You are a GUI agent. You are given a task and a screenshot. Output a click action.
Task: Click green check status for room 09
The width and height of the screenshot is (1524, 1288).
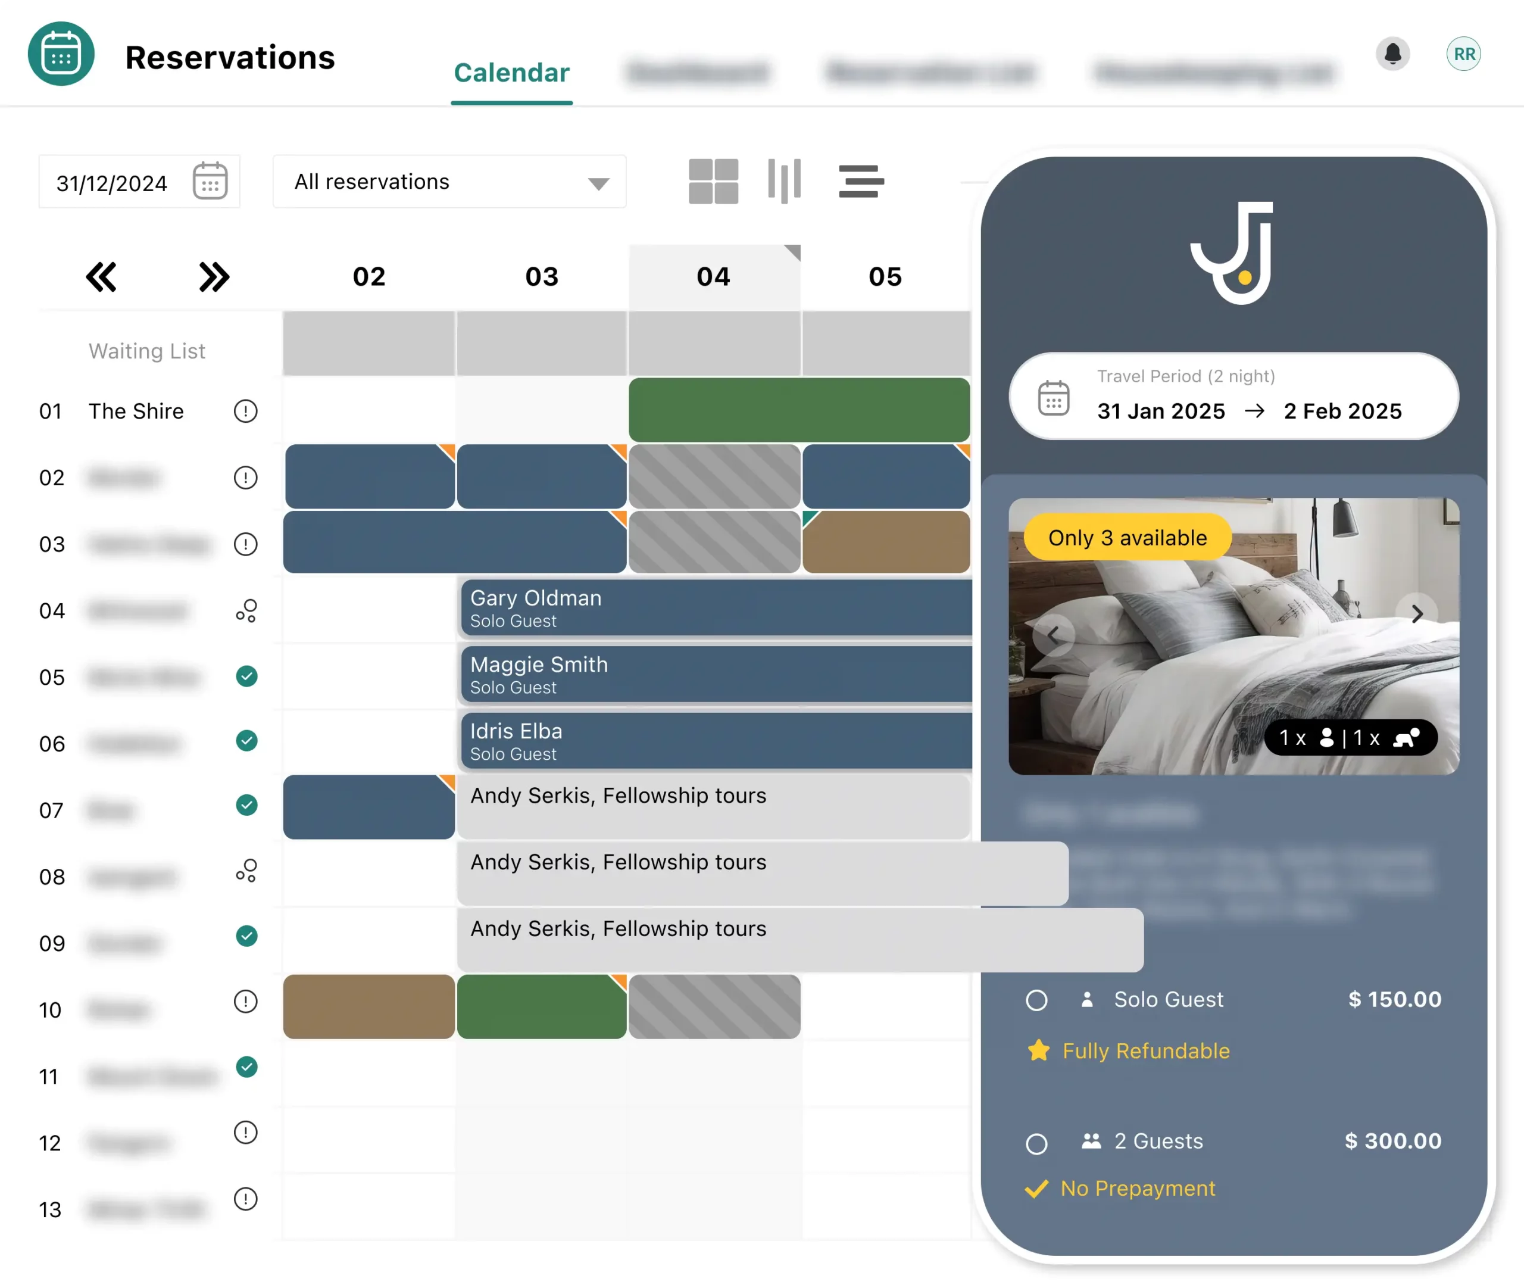[246, 935]
